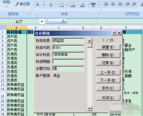Open phonetic guide dropdown arrow

coord(98,5)
